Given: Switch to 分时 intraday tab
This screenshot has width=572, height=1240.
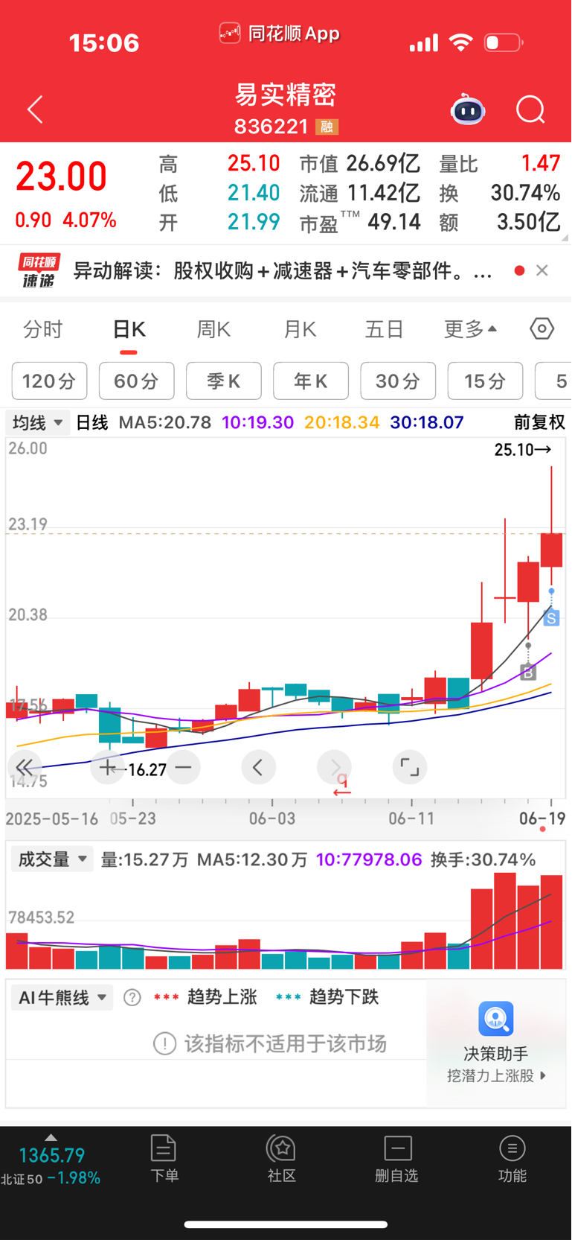Looking at the screenshot, I should tap(43, 329).
